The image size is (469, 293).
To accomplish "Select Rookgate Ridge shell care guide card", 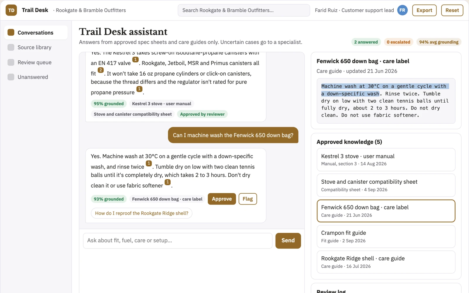I will point(386,262).
